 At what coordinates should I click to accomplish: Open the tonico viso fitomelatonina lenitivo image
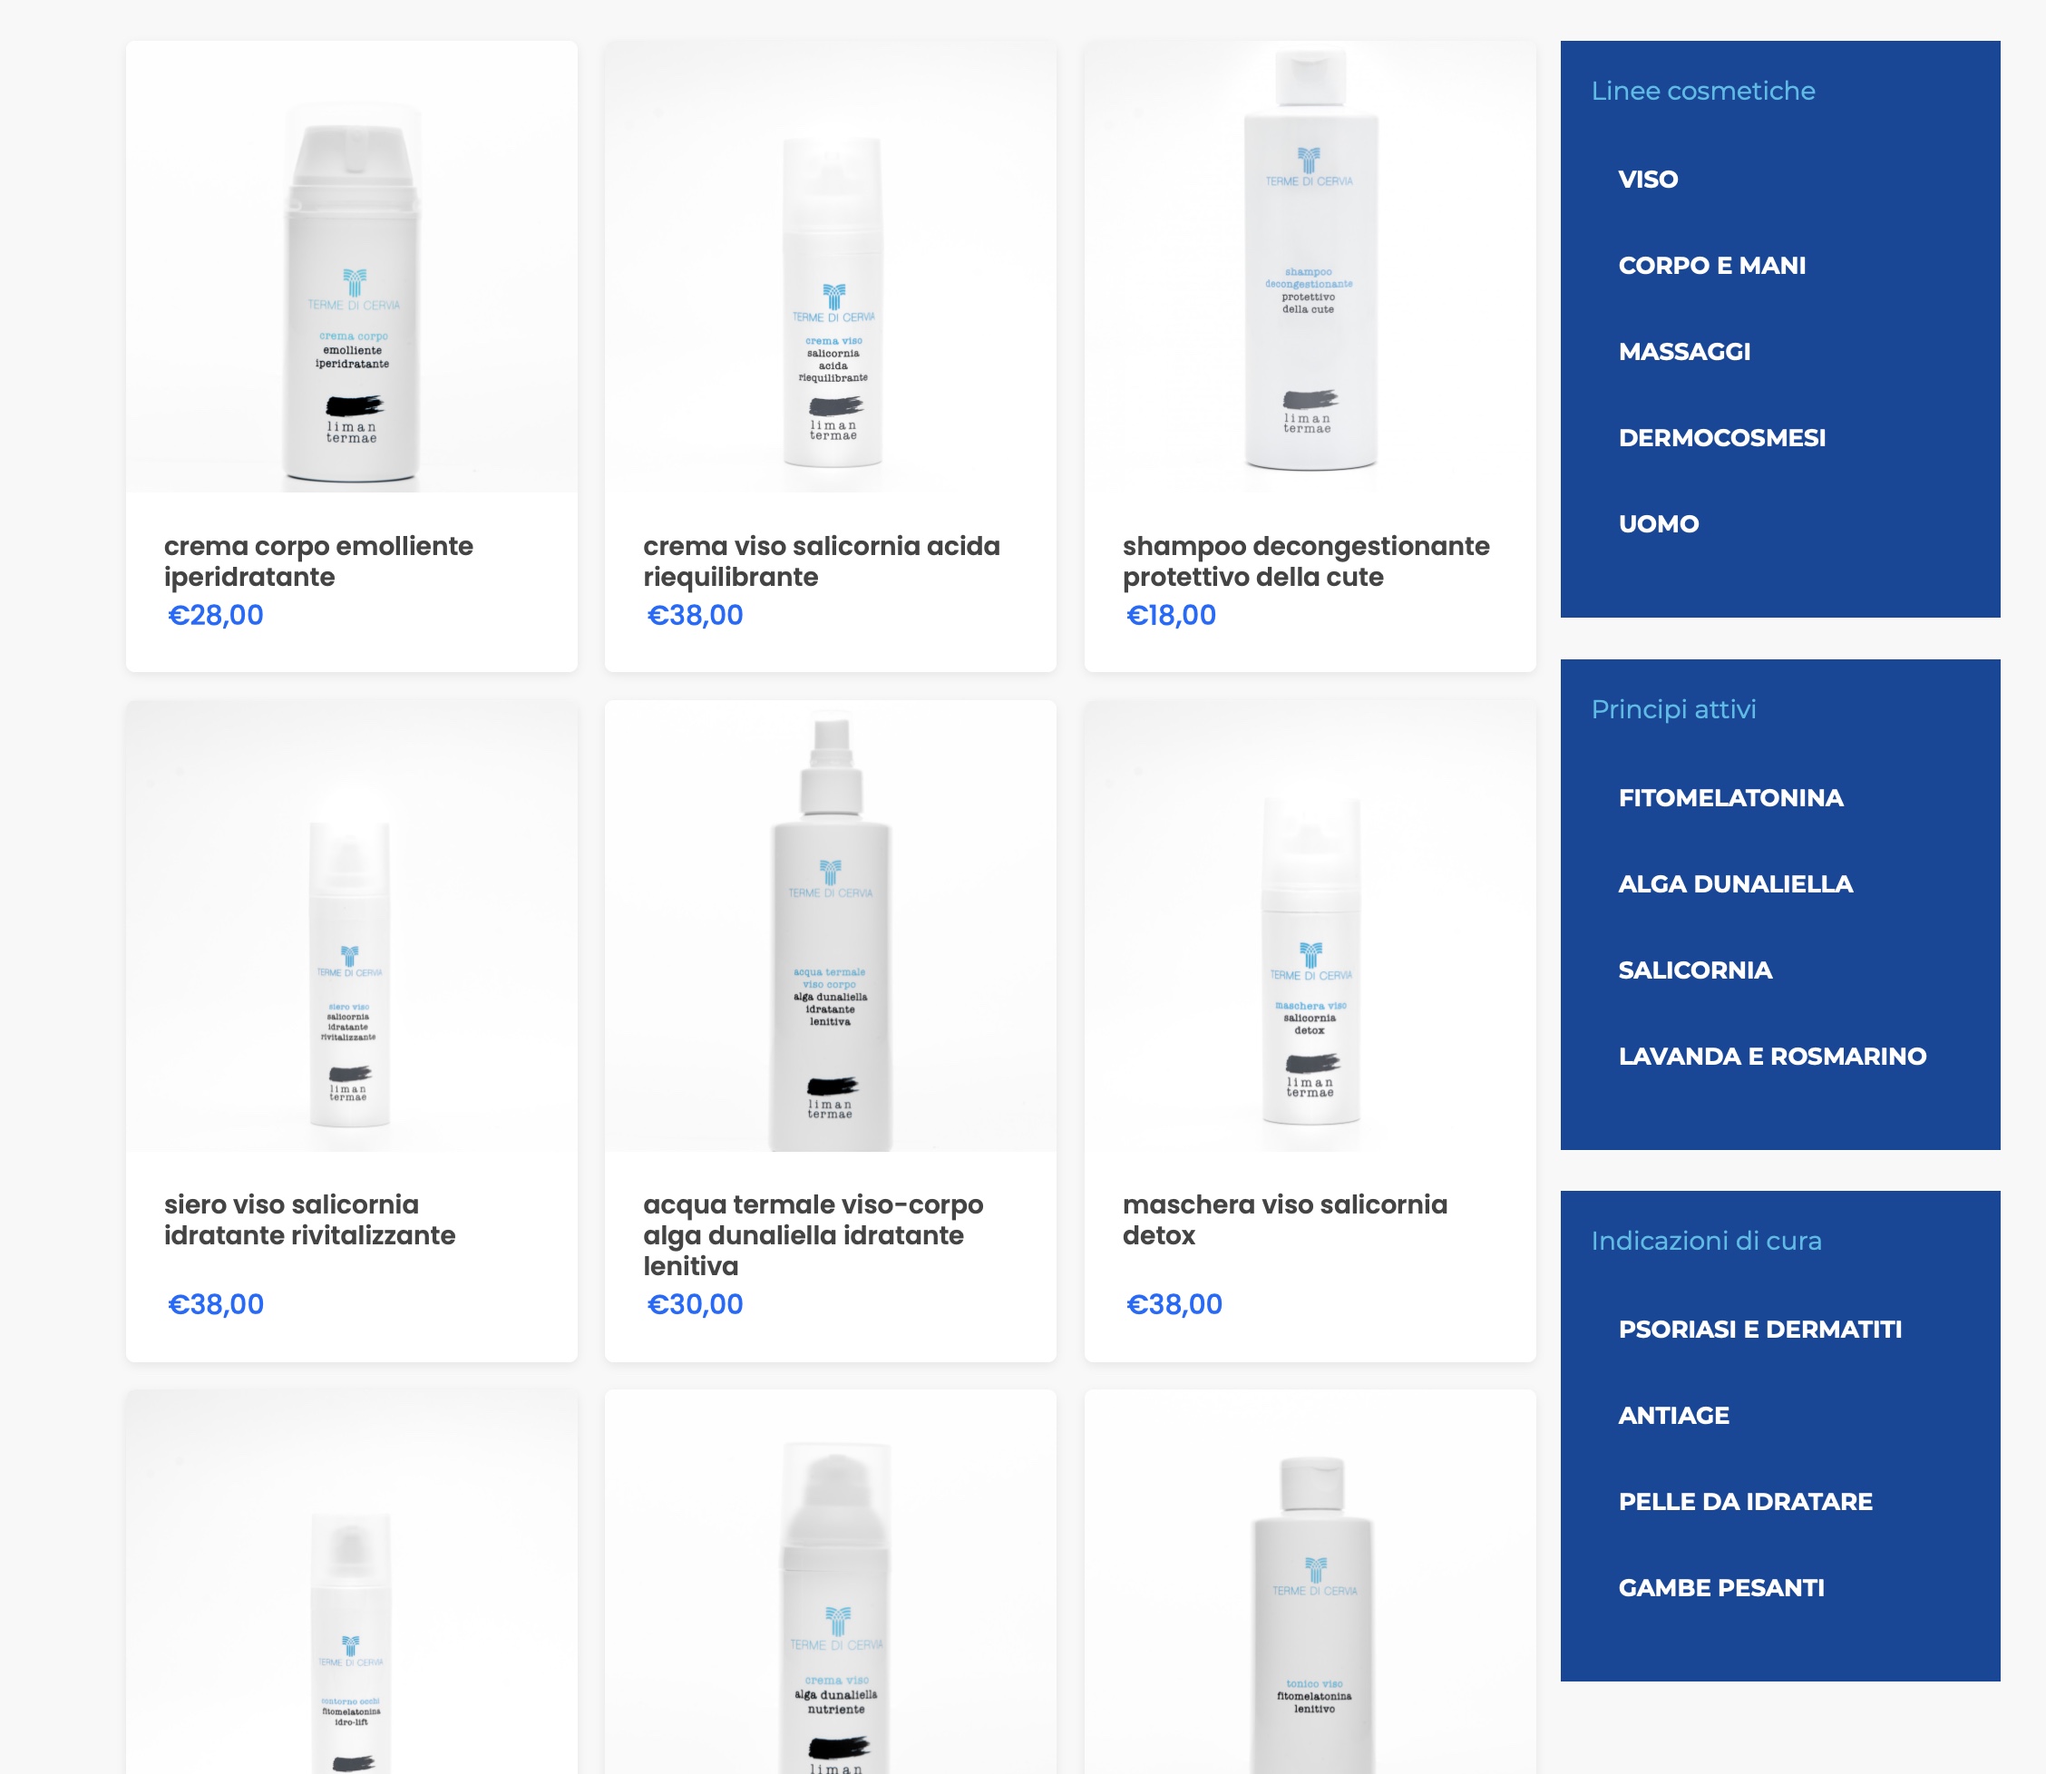click(x=1310, y=1582)
